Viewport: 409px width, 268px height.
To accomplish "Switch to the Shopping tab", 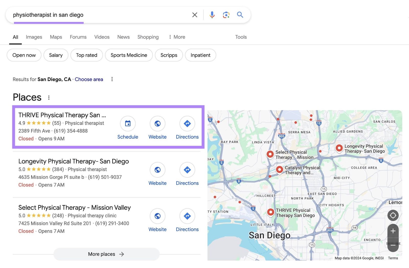I will click(x=148, y=37).
